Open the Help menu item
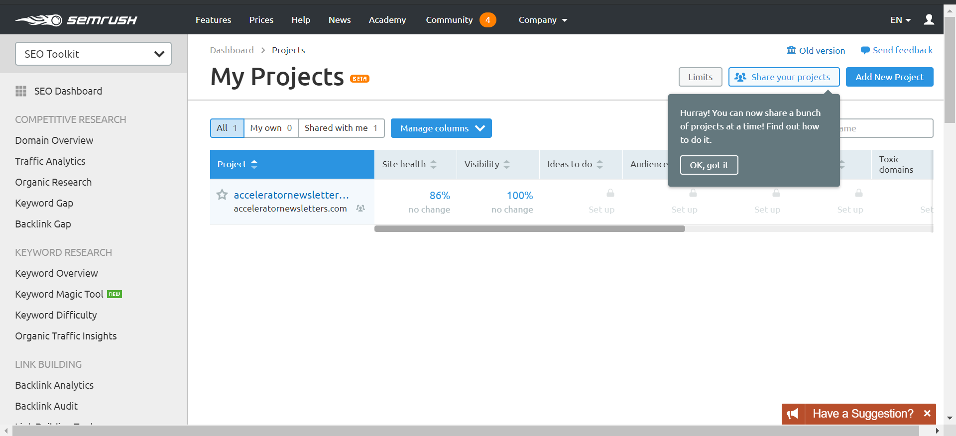Image resolution: width=956 pixels, height=436 pixels. click(x=301, y=20)
